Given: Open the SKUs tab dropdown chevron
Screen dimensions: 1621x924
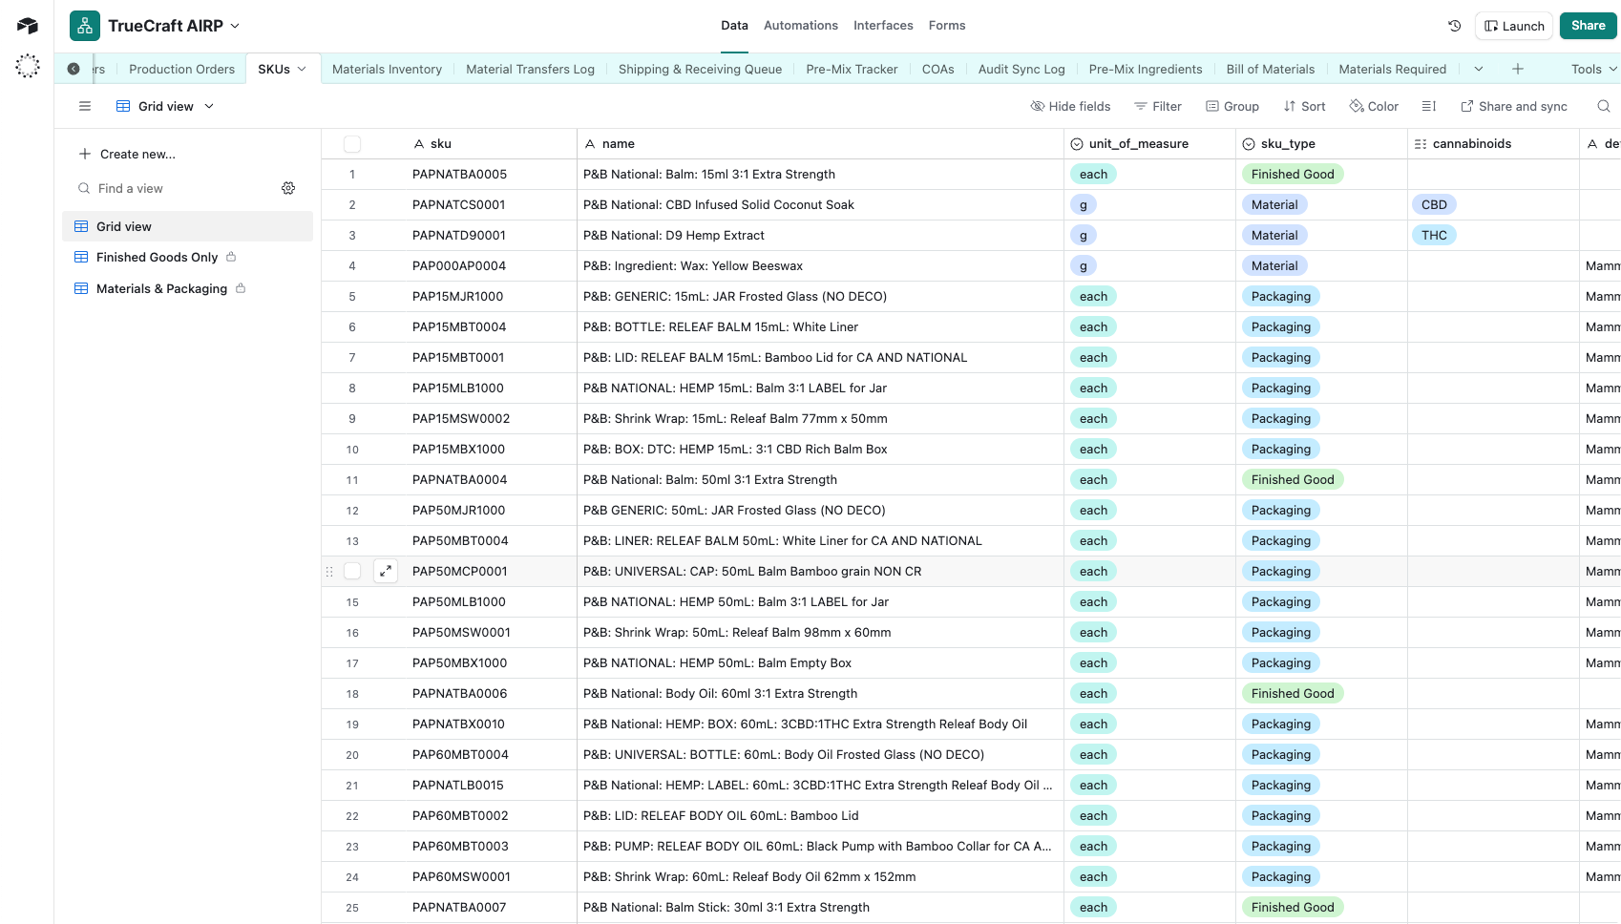Looking at the screenshot, I should pos(302,69).
